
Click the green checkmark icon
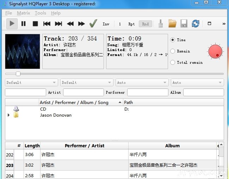tap(93, 23)
